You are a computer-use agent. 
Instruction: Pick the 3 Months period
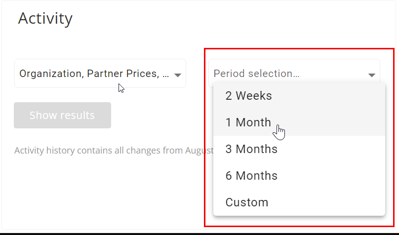pyautogui.click(x=299, y=149)
